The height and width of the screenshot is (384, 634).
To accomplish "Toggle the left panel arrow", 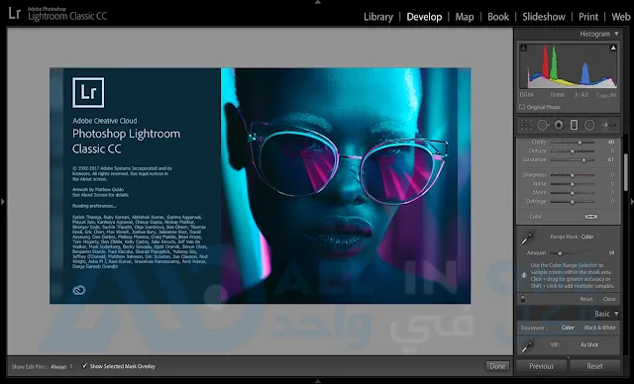I will click(x=2, y=201).
